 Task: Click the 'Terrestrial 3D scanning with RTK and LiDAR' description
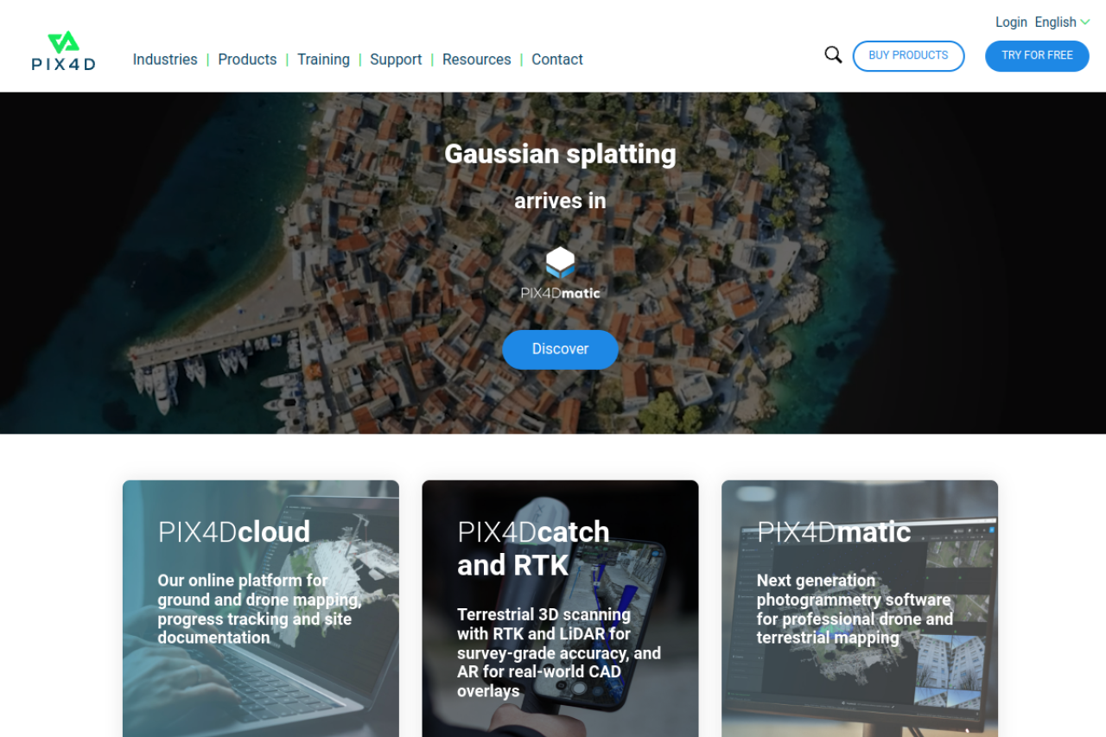click(559, 652)
